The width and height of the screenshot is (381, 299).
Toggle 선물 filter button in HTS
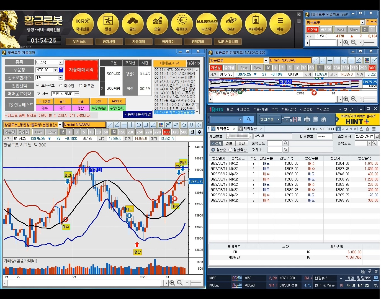point(229,143)
